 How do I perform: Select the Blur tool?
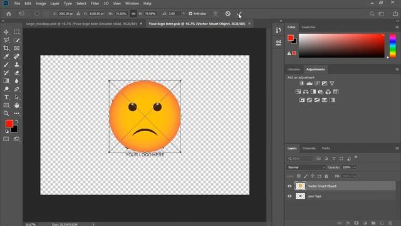pos(17,81)
